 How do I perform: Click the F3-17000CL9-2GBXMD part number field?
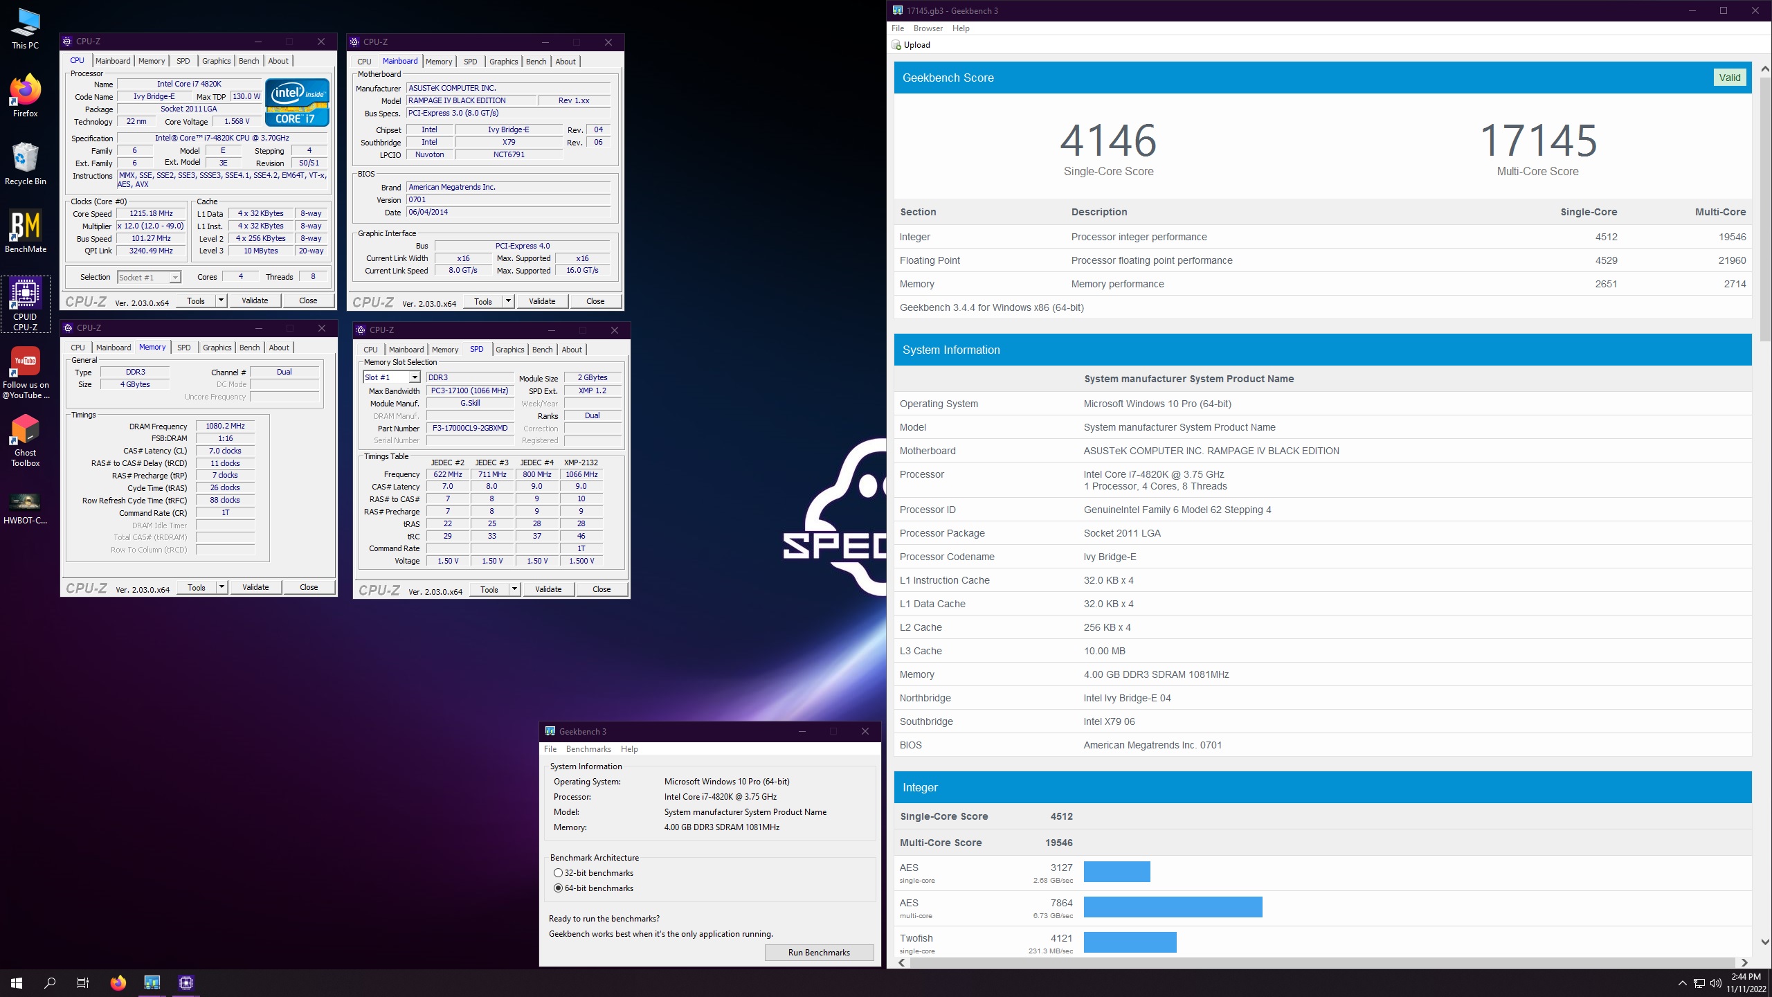470,428
